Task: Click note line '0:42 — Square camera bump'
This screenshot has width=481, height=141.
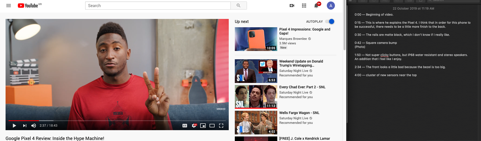Action: pos(376,43)
